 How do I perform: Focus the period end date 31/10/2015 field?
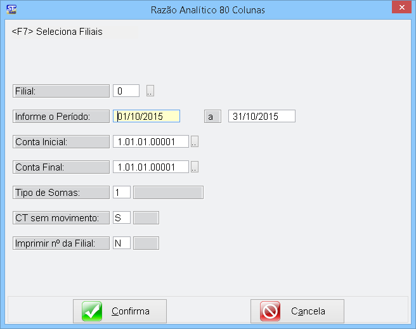pyautogui.click(x=261, y=117)
